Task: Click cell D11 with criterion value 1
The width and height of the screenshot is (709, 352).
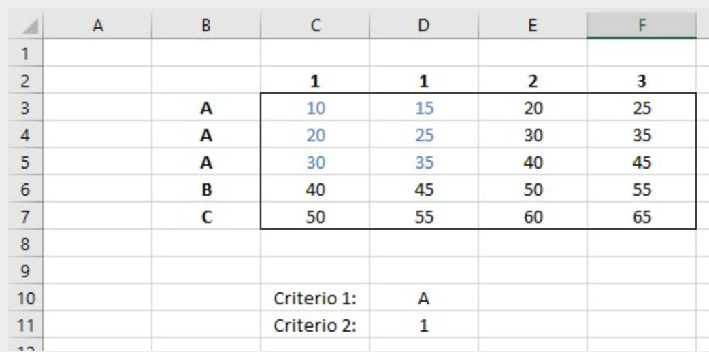Action: pos(423,325)
